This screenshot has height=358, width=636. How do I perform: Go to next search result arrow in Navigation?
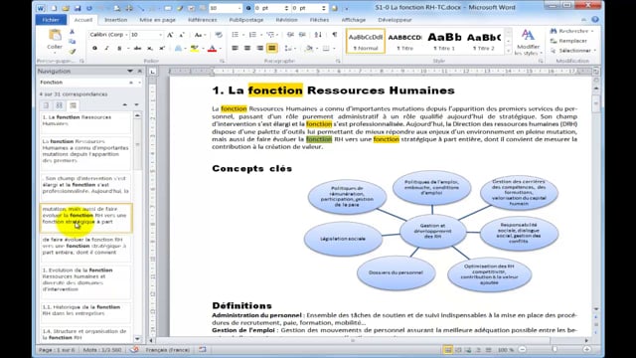pos(137,105)
